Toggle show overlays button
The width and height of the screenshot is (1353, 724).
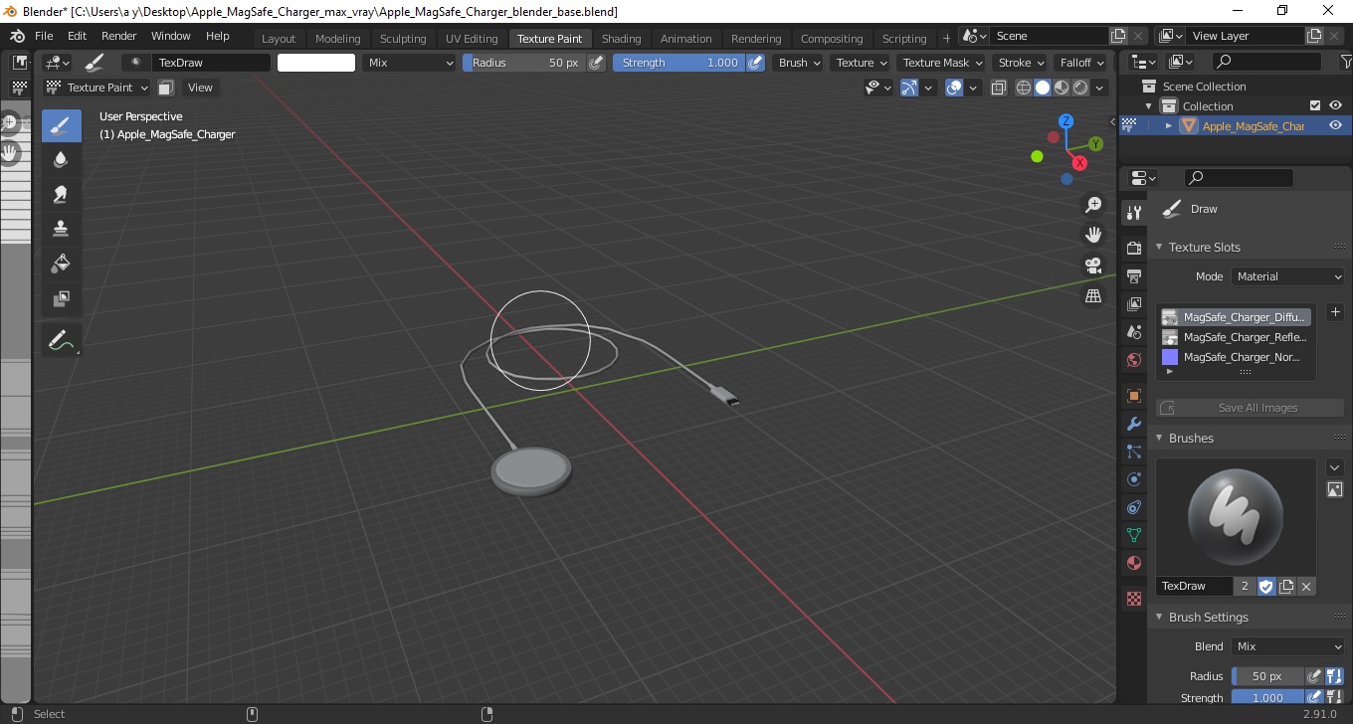(x=954, y=88)
